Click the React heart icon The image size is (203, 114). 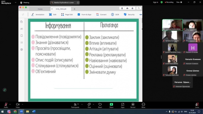pos(100,105)
